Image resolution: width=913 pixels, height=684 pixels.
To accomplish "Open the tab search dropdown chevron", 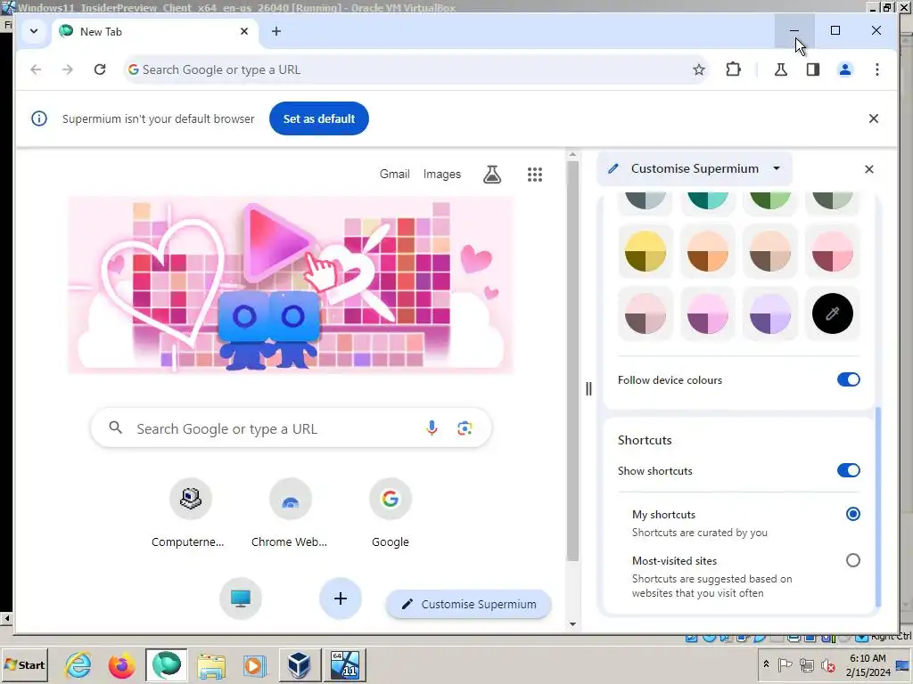I will tap(34, 31).
